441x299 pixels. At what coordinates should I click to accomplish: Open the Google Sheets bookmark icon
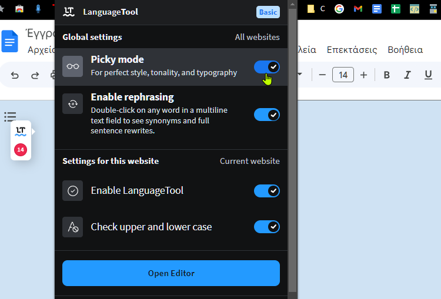tap(396, 9)
